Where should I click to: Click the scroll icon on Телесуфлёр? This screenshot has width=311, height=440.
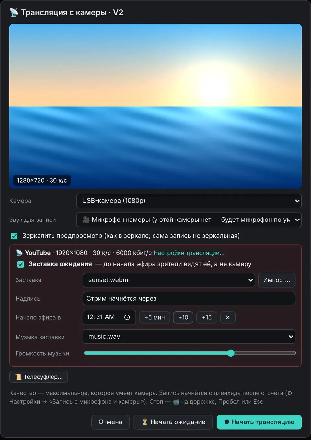[x=18, y=377]
